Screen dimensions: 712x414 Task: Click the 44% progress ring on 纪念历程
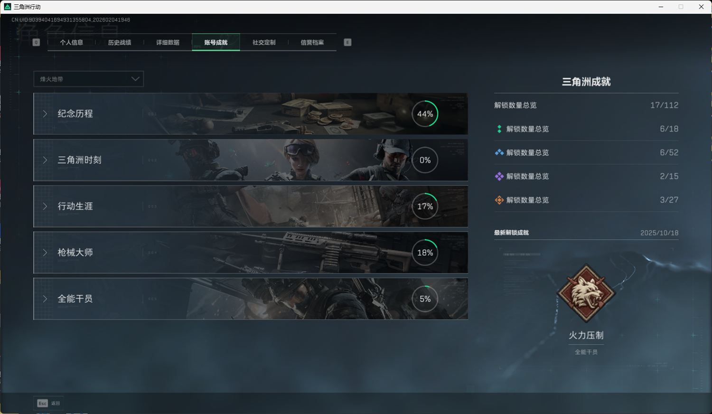(425, 114)
